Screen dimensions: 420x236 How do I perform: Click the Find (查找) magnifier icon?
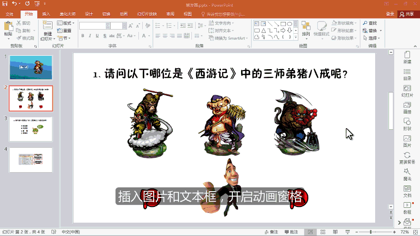(x=365, y=23)
